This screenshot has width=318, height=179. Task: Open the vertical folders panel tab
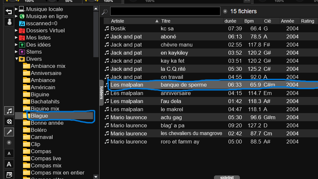click(x=101, y=92)
